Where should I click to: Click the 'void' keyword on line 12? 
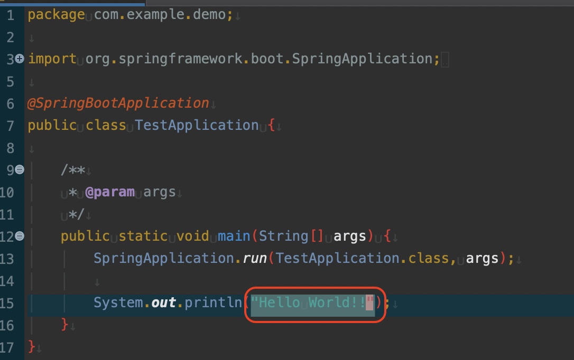[x=192, y=236]
